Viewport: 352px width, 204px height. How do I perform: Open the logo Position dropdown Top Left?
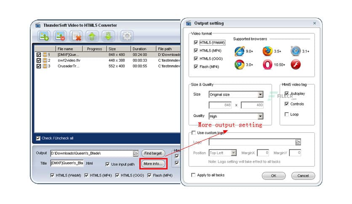(222, 153)
